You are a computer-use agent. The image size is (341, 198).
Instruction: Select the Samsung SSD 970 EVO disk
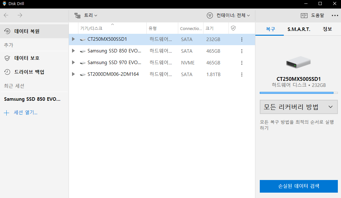pyautogui.click(x=162, y=63)
